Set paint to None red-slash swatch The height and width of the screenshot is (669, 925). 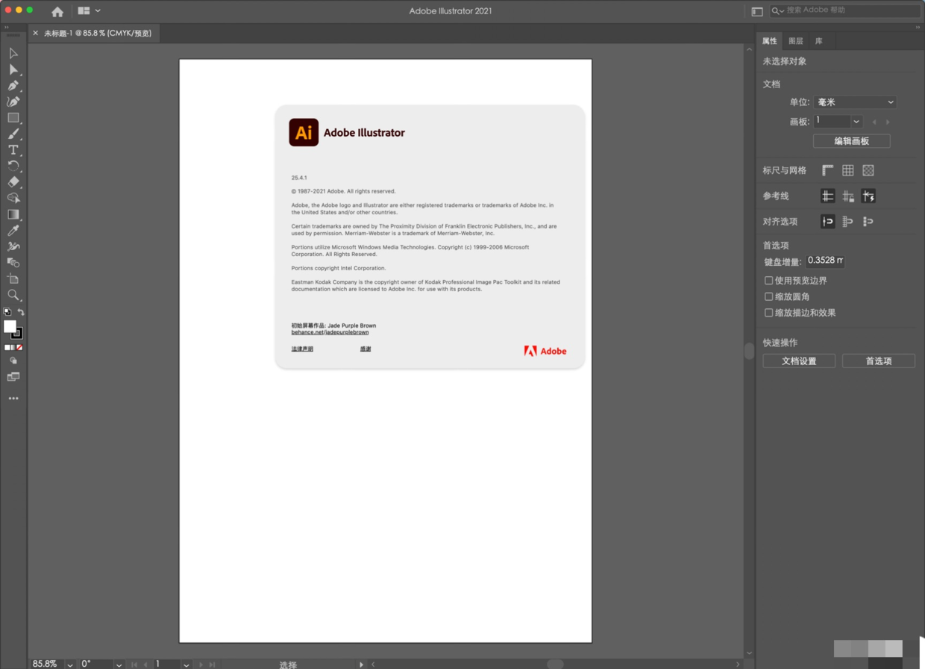[19, 348]
